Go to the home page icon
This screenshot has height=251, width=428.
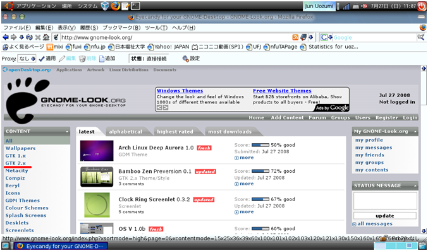point(46,37)
